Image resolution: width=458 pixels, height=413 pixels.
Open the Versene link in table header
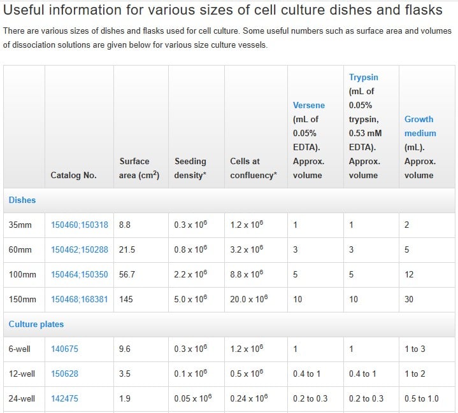[308, 105]
